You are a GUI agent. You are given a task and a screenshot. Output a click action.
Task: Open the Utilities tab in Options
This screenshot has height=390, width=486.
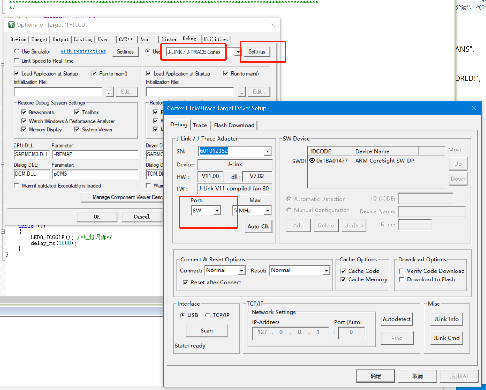point(216,39)
